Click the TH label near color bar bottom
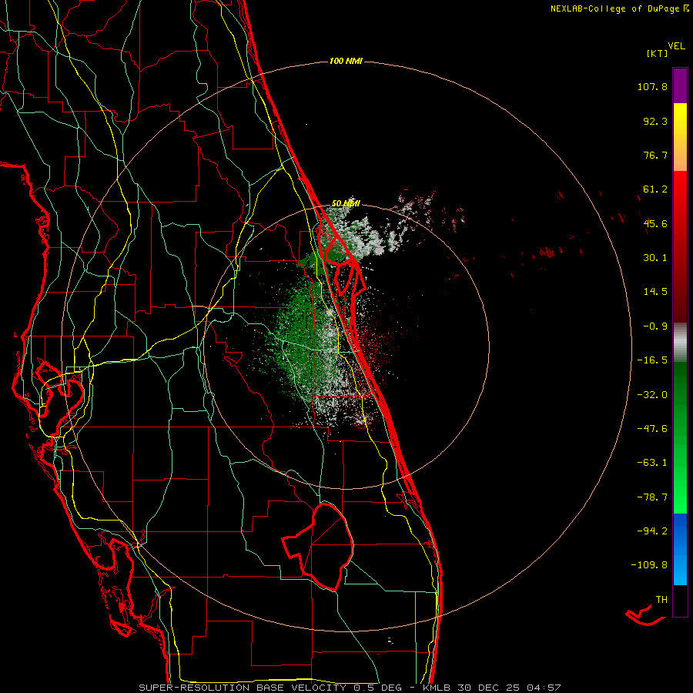This screenshot has width=693, height=693. (661, 600)
